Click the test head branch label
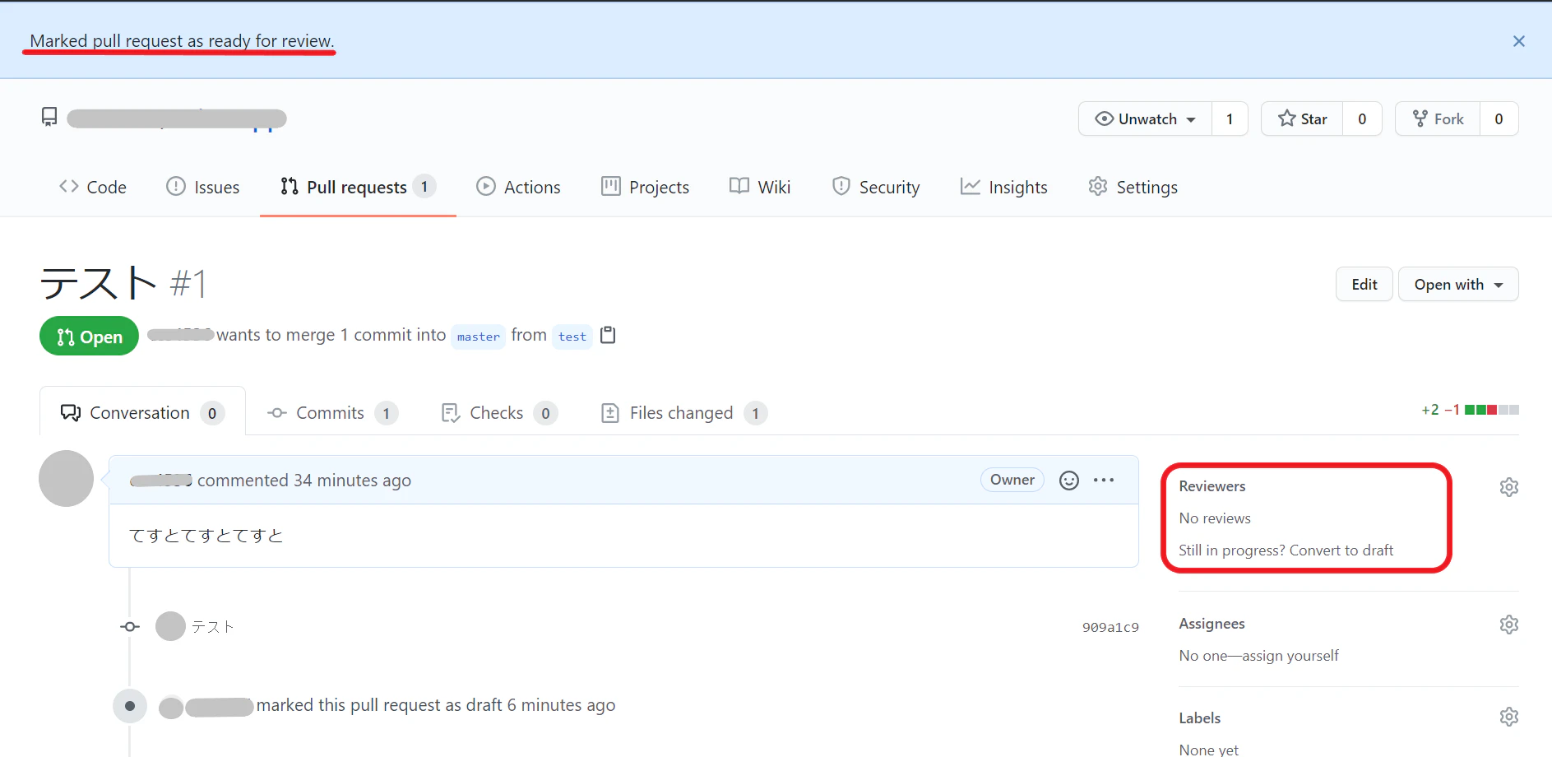This screenshot has width=1552, height=757. pos(572,337)
